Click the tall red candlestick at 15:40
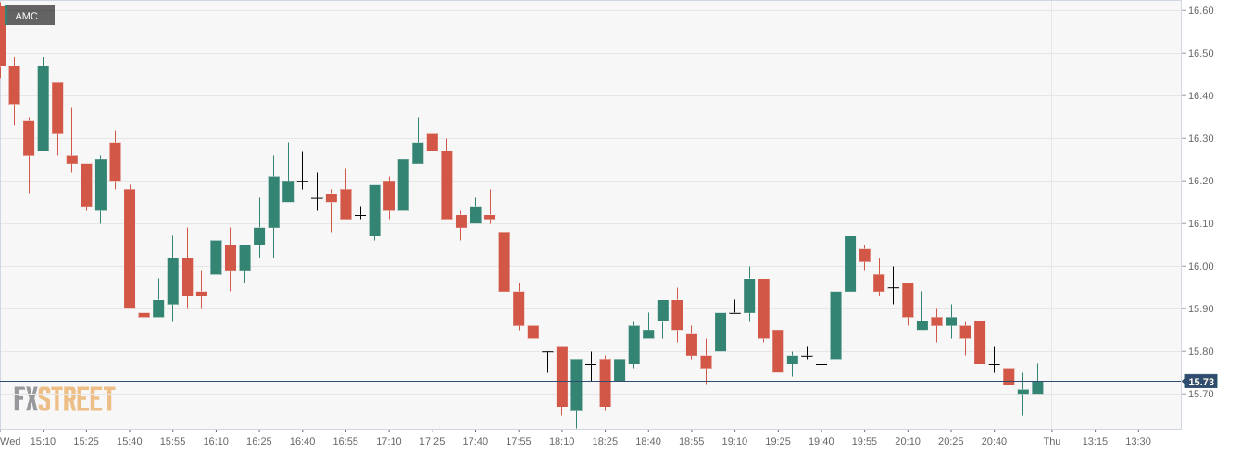 pos(130,248)
